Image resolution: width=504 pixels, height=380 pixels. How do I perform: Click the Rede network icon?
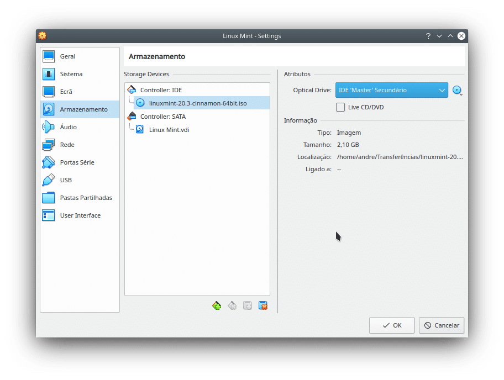click(49, 145)
